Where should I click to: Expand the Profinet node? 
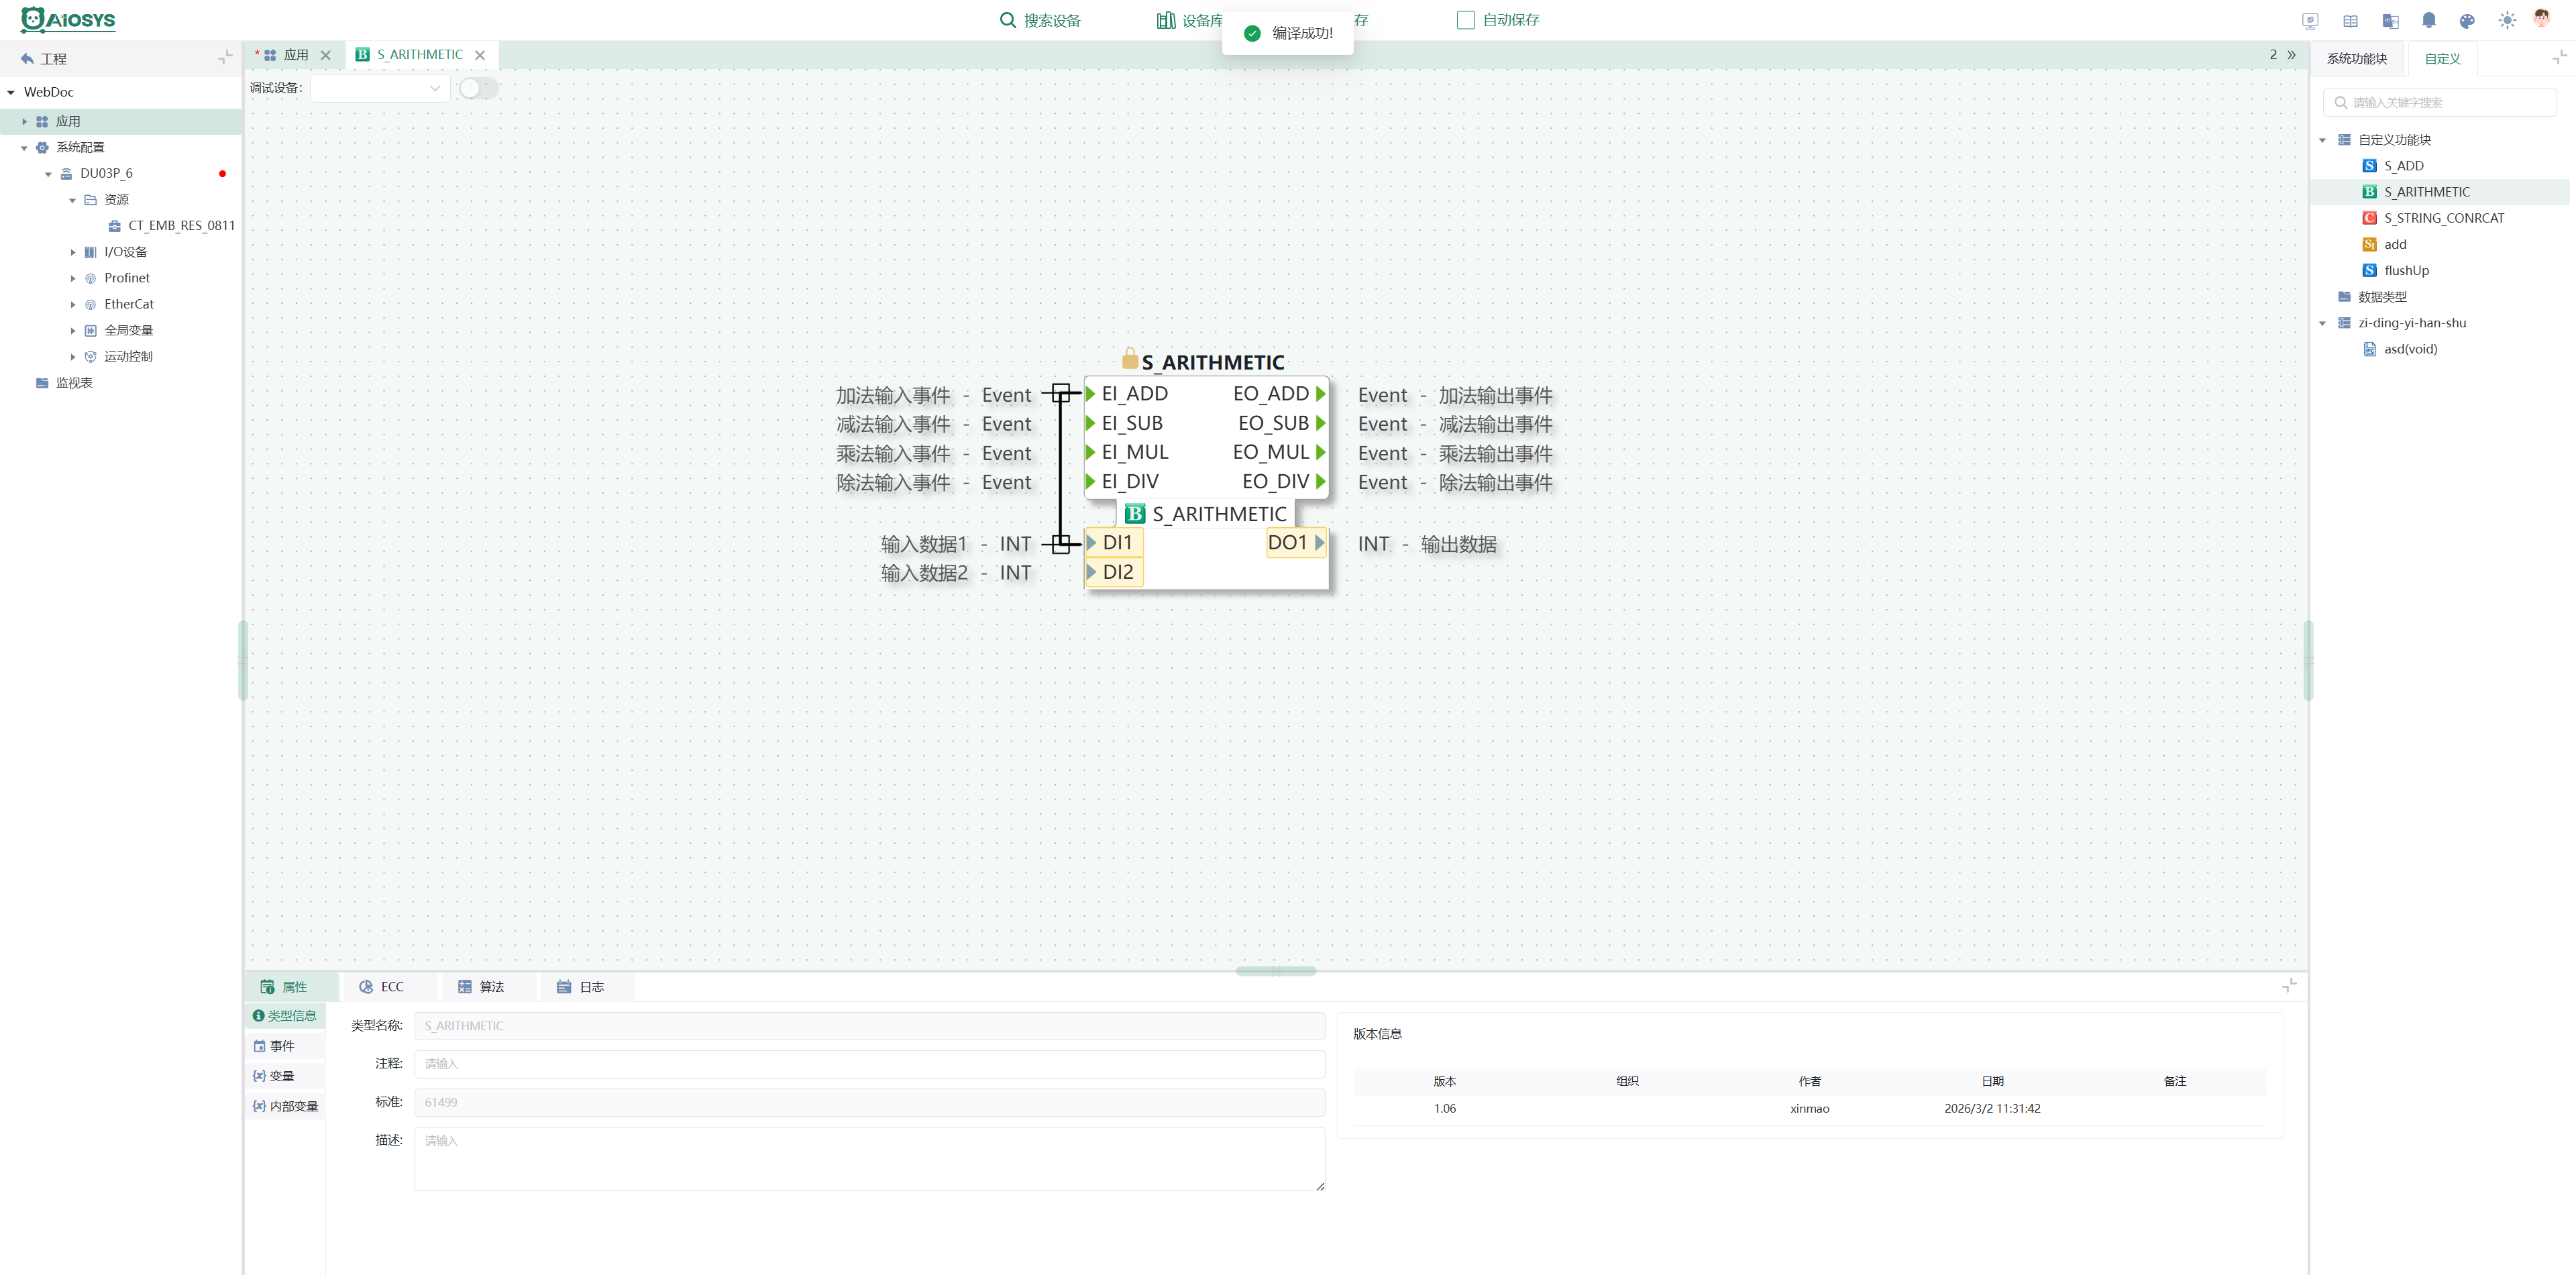[72, 278]
